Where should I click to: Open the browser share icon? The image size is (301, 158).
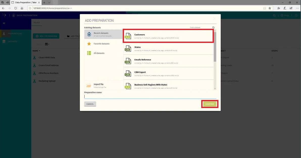click(291, 8)
